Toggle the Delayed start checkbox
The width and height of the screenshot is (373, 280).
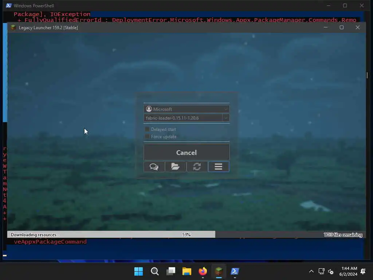click(147, 129)
